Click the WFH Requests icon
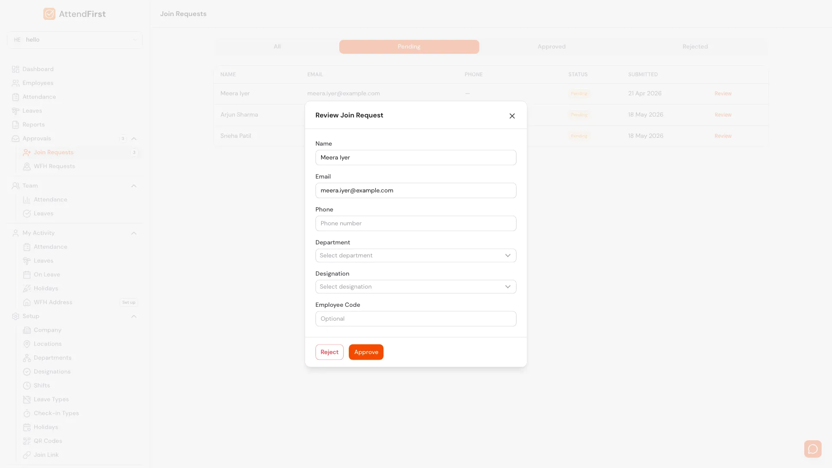Viewport: 832px width, 468px height. pos(27,166)
